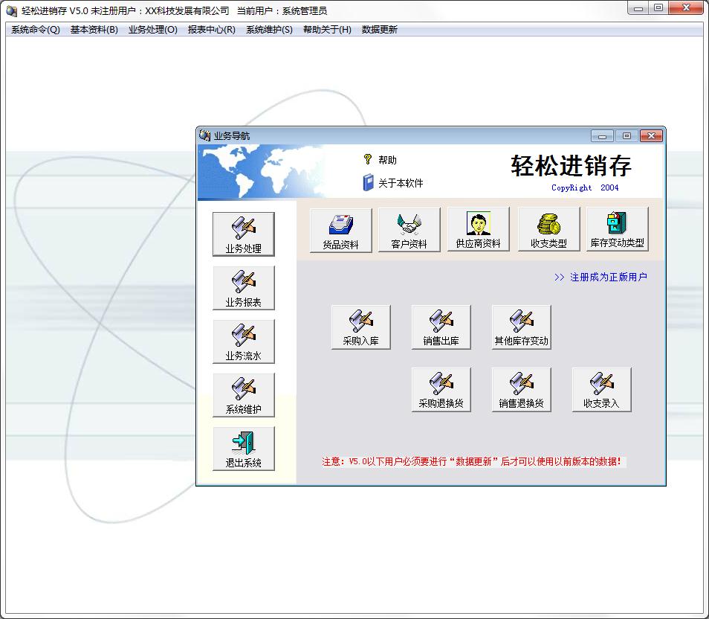709x619 pixels.
Task: Open 收支录入 entry function
Action: [601, 389]
